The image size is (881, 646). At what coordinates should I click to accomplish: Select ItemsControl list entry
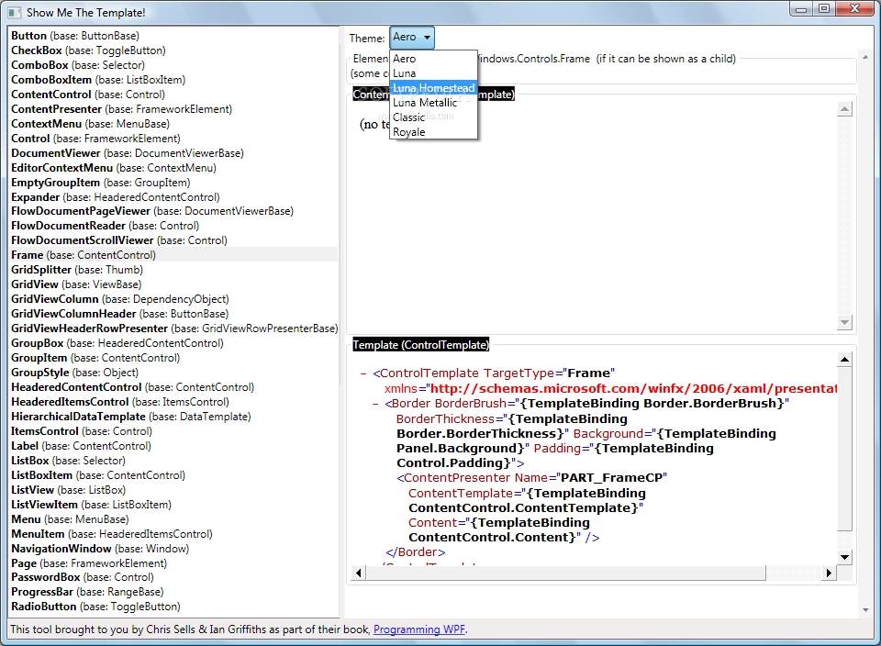pyautogui.click(x=174, y=431)
